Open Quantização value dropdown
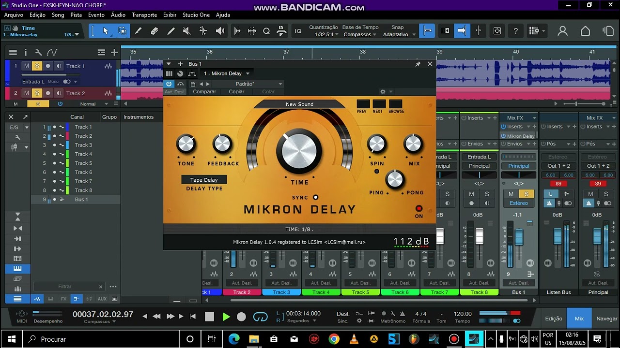 tap(326, 35)
